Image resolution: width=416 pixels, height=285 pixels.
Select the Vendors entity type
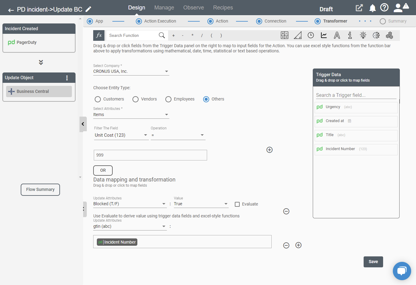click(x=136, y=99)
